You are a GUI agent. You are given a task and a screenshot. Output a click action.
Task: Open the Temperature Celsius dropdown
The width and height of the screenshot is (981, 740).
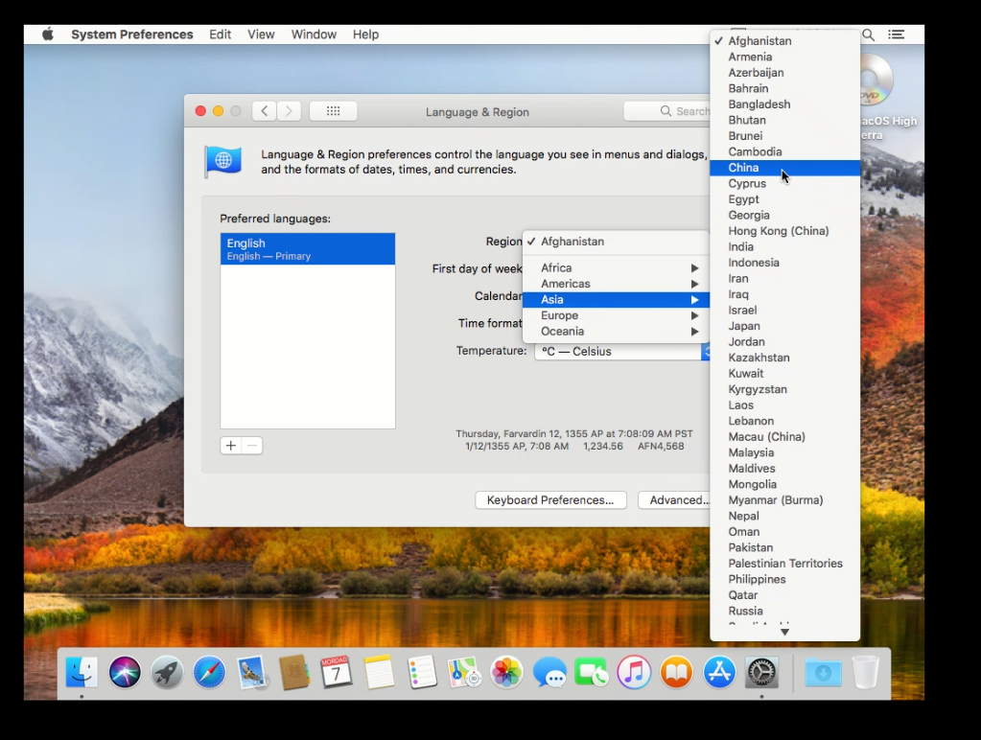coord(622,351)
